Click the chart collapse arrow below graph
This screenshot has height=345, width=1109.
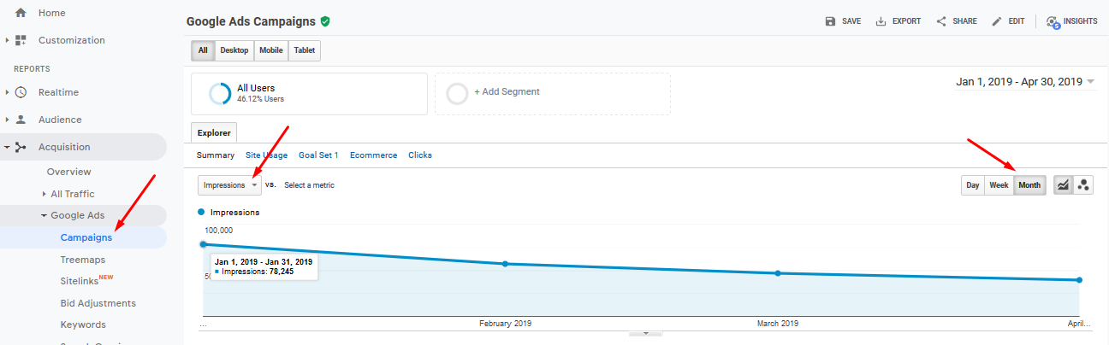(x=646, y=333)
